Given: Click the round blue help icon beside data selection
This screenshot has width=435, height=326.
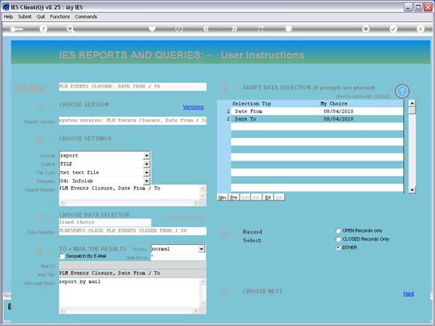Looking at the screenshot, I should pyautogui.click(x=402, y=91).
